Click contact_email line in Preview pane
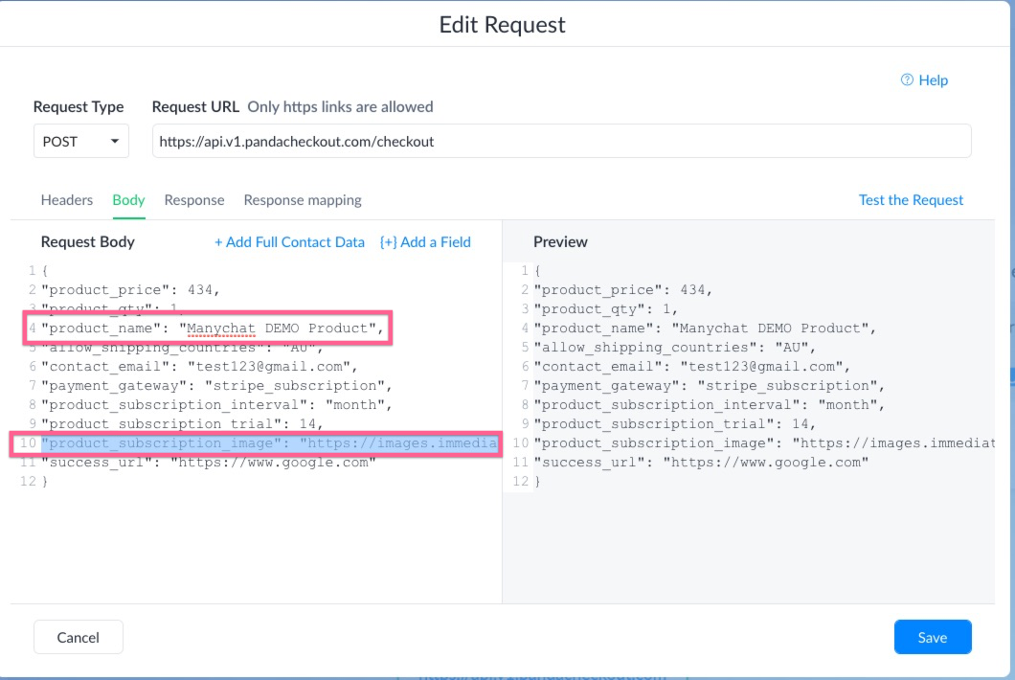 pos(692,367)
